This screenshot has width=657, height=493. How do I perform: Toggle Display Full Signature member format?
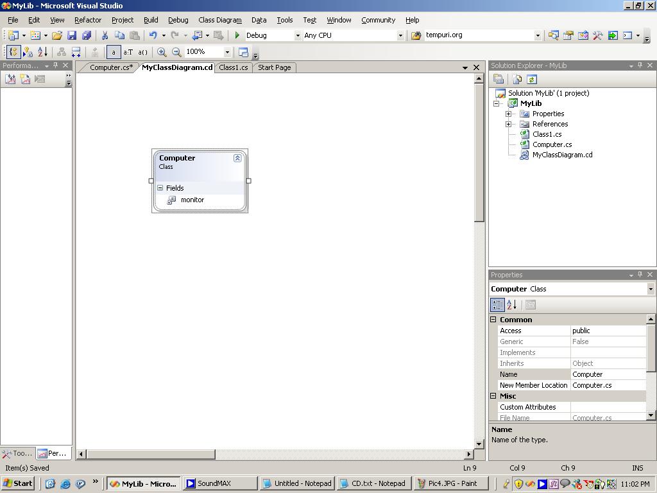(x=143, y=52)
